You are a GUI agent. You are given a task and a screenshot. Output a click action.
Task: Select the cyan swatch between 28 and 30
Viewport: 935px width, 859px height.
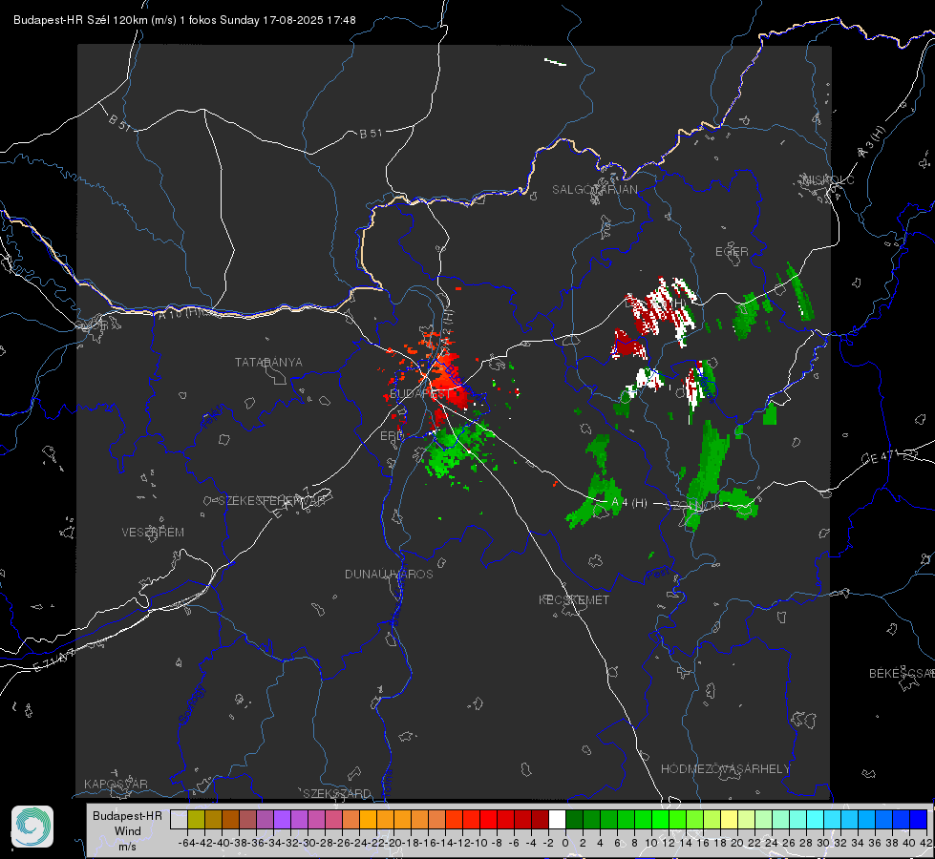[816, 819]
